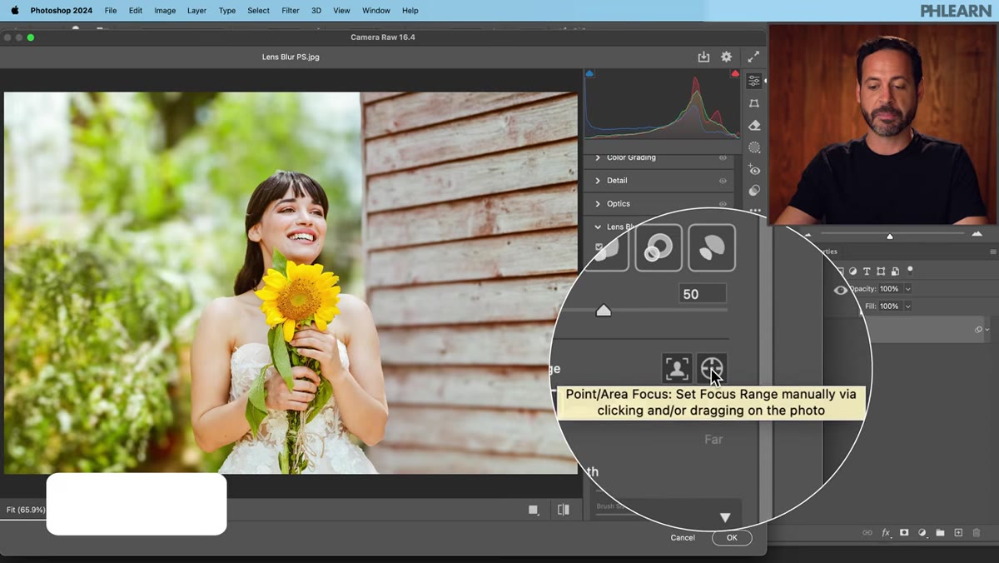Toggle highlight clipping warning on histogram
This screenshot has height=563, width=999.
tap(734, 73)
